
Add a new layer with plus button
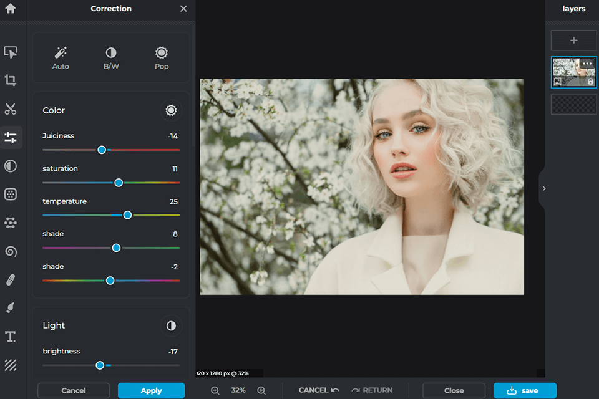click(x=573, y=41)
